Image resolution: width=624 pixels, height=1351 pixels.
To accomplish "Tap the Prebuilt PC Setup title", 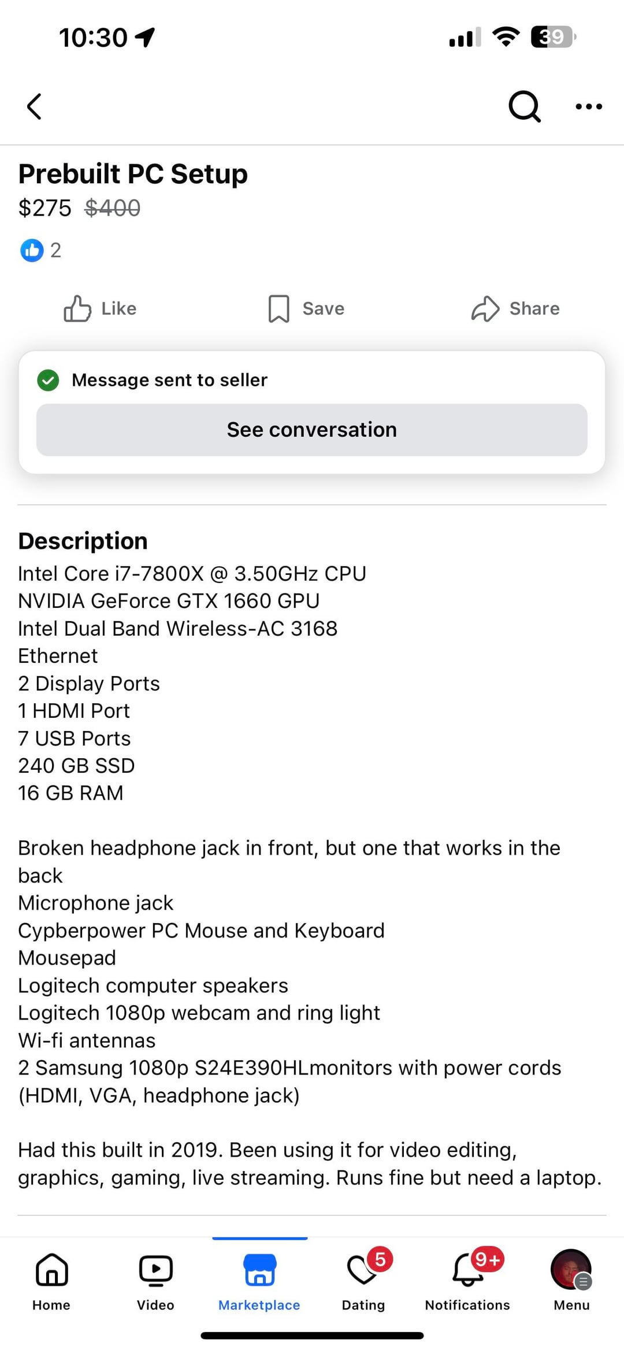I will tap(133, 174).
